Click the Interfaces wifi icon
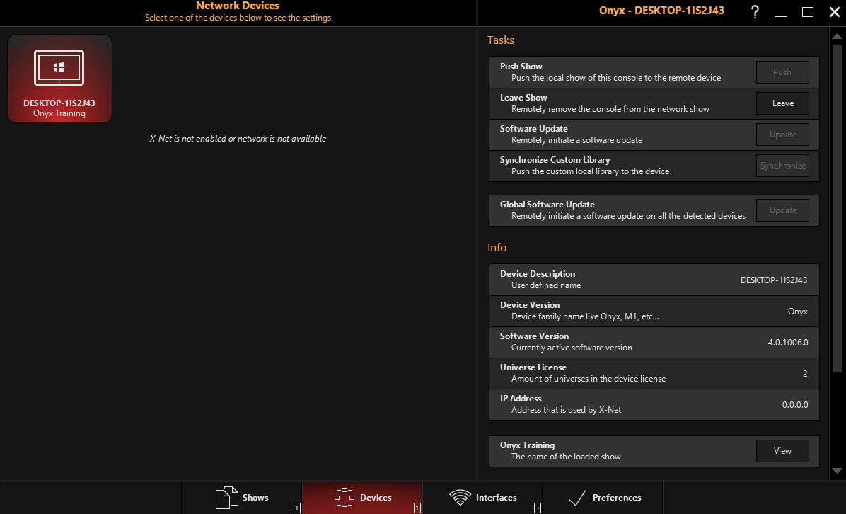The image size is (846, 514). 460,497
